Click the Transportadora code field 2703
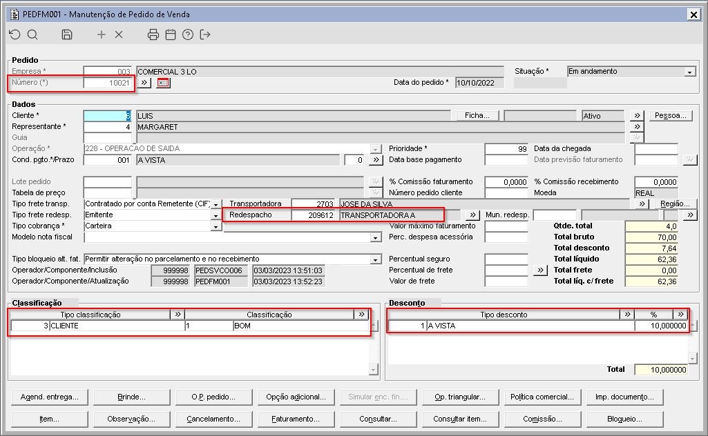 (313, 204)
